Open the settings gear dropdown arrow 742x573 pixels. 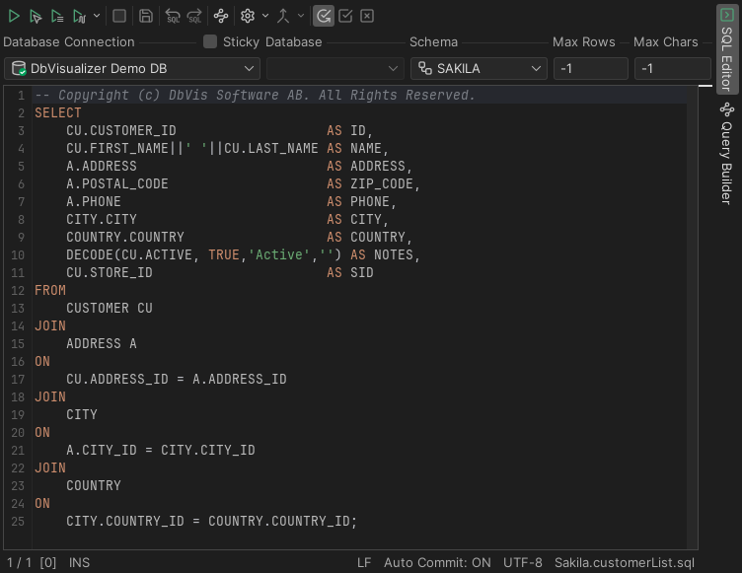[264, 16]
